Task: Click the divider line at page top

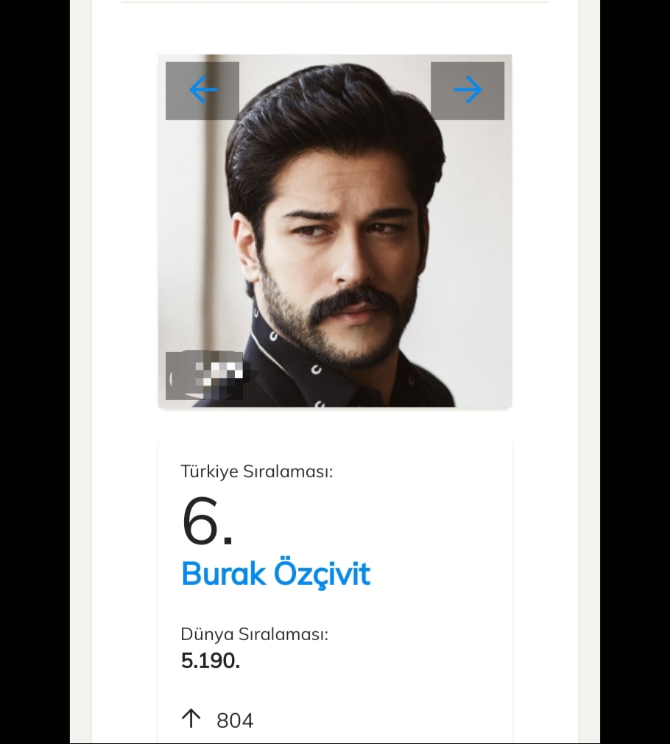Action: 335,2
